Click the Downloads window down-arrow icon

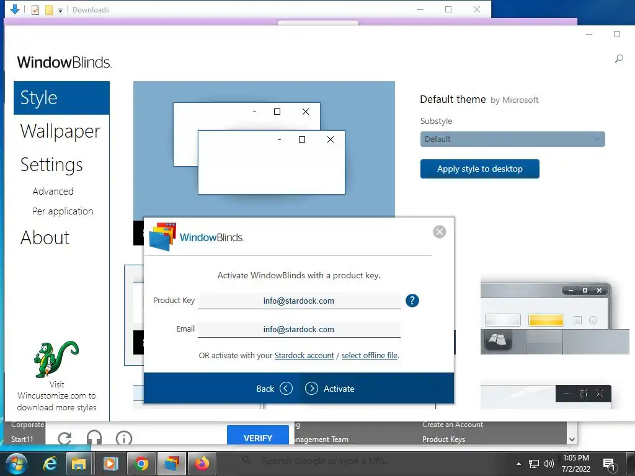15,9
